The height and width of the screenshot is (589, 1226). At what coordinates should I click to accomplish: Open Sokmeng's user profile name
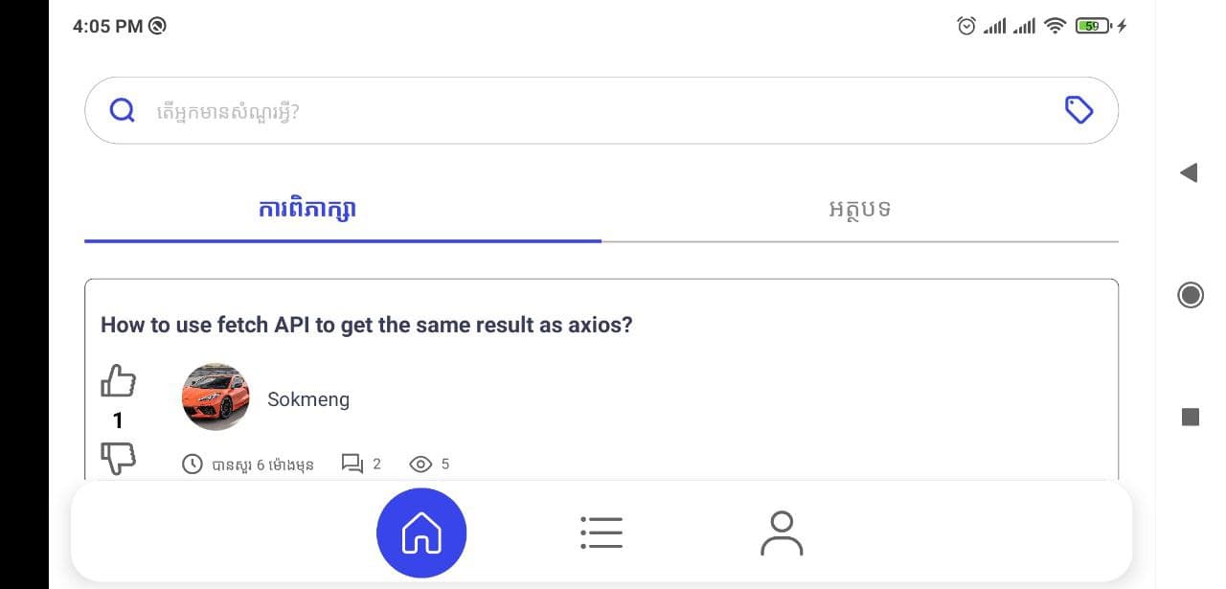[x=308, y=399]
